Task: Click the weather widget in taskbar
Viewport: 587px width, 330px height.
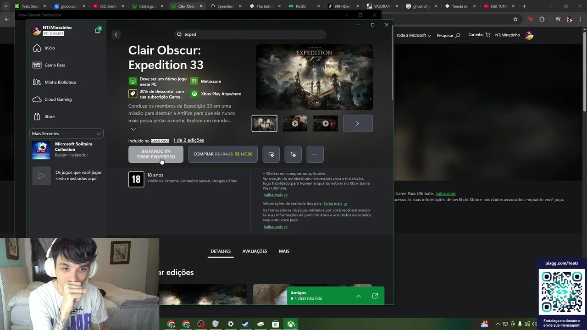Action: coord(485,324)
